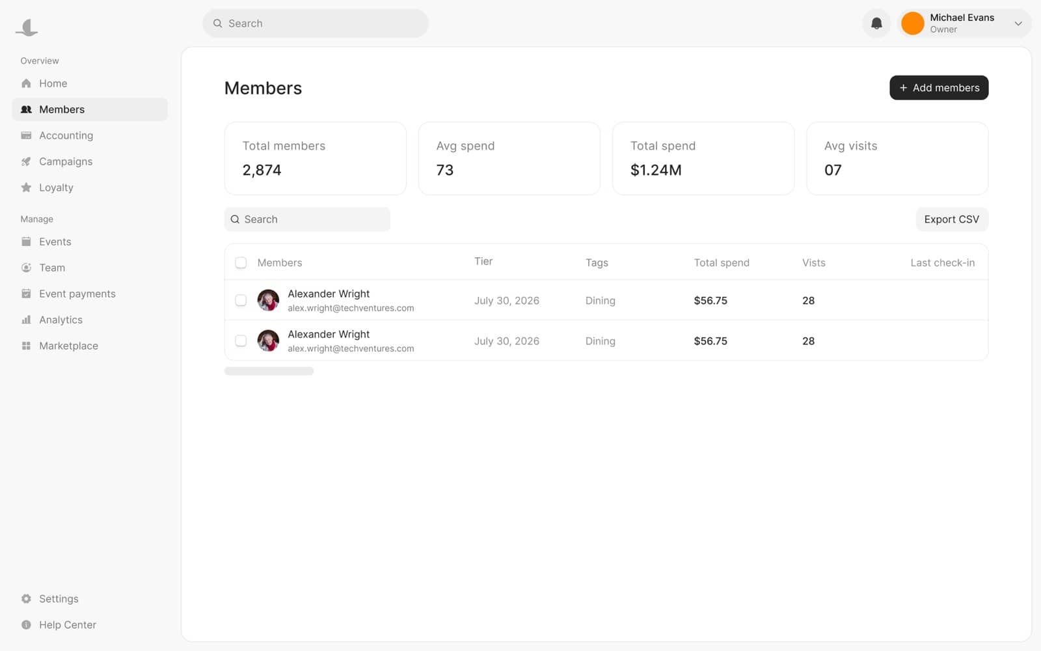Click the Total members 2,874 card
Screen dimensions: 1041x651
pyautogui.click(x=316, y=158)
